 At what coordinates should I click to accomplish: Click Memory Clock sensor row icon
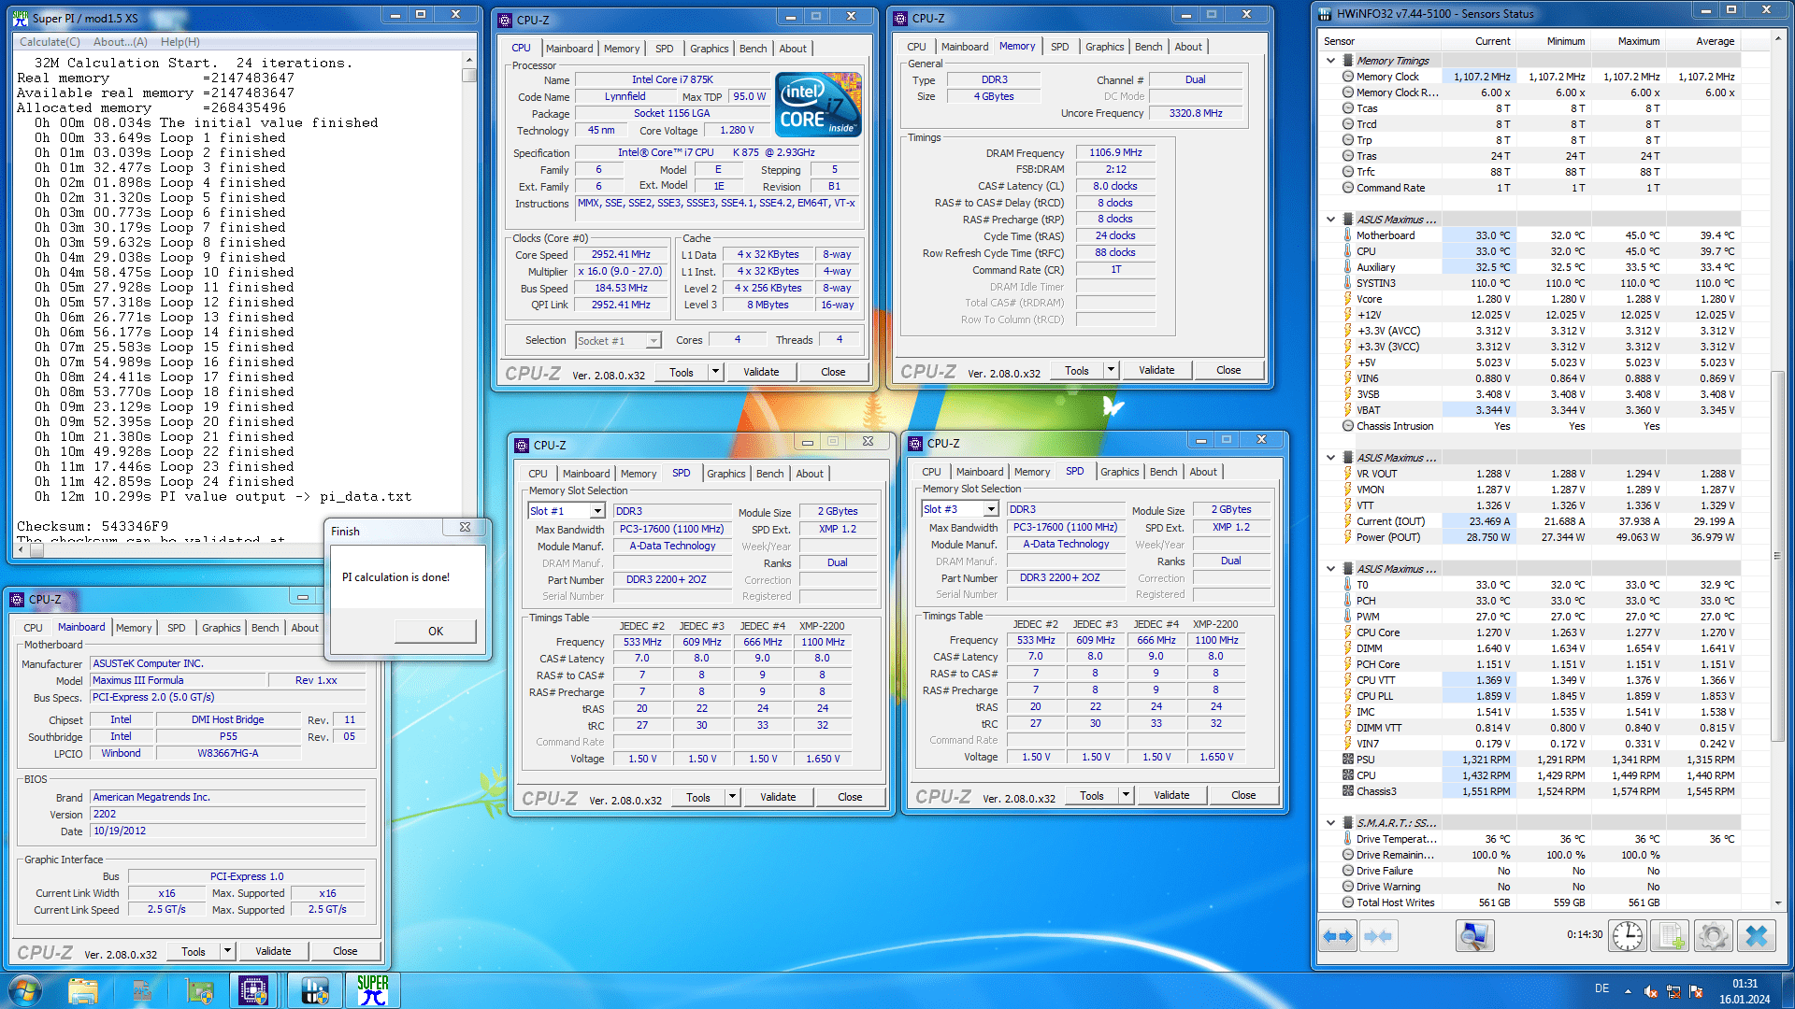[1348, 77]
